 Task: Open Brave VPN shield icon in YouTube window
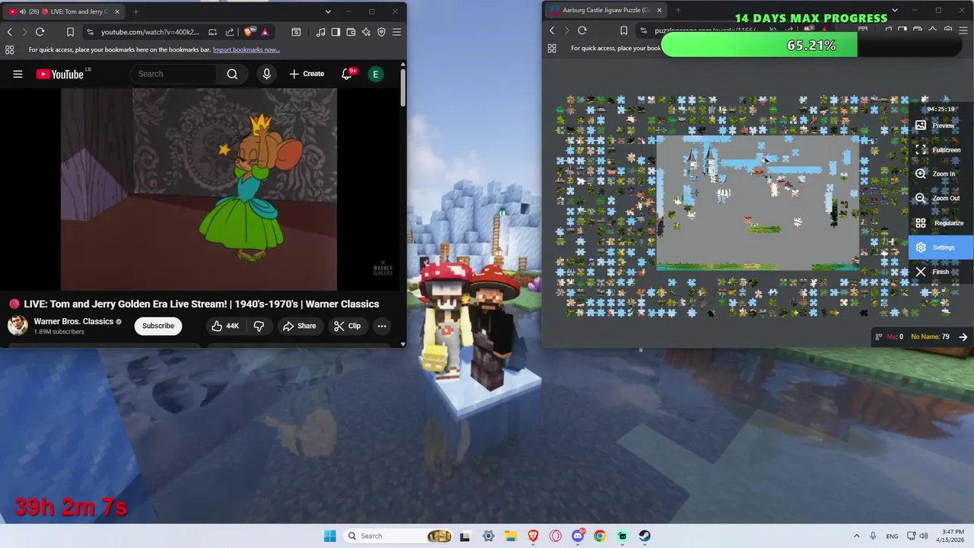click(x=381, y=32)
